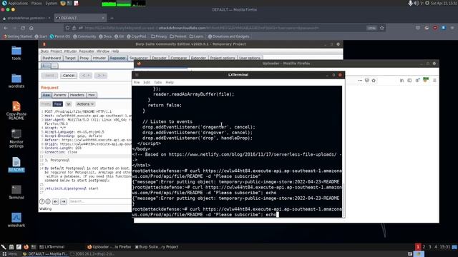Switch to workspace 2 in the bottom panel
The width and height of the screenshot is (458, 257).
[424, 247]
